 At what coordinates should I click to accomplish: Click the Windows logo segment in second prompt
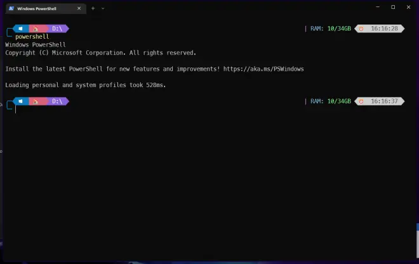pos(20,101)
